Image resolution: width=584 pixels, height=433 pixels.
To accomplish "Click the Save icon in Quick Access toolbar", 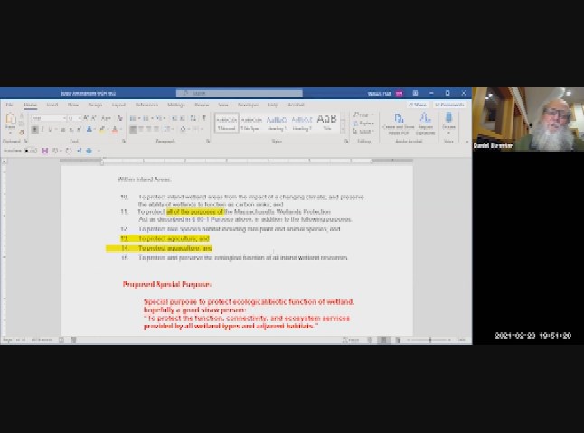I will pyautogui.click(x=45, y=151).
